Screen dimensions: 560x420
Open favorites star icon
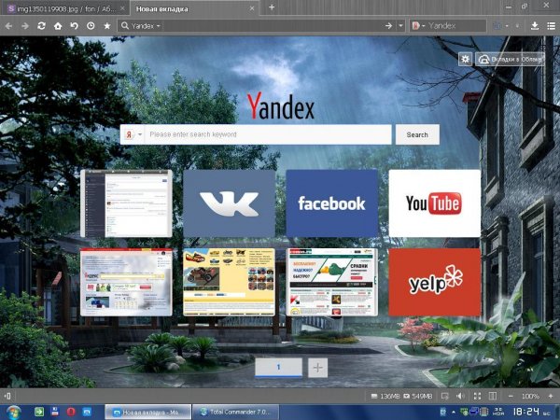107,26
